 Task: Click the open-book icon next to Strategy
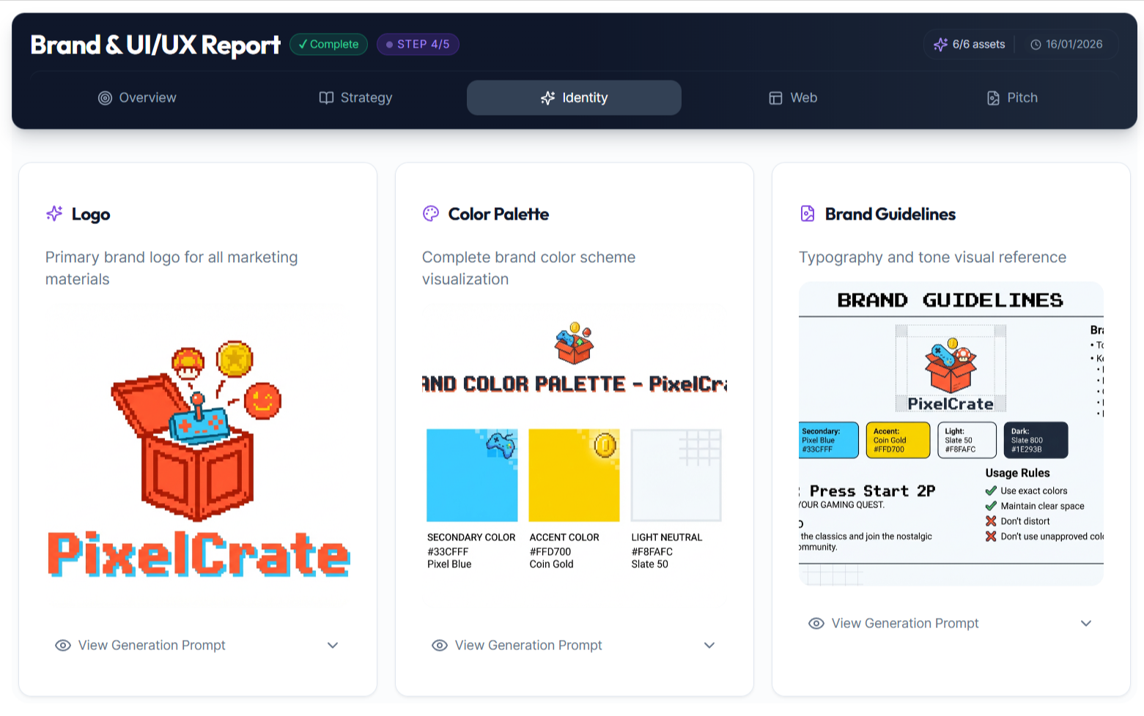(x=325, y=97)
